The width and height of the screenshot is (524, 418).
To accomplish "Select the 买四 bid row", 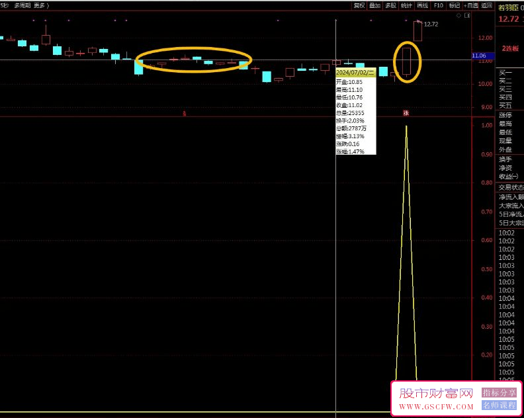I will click(505, 97).
